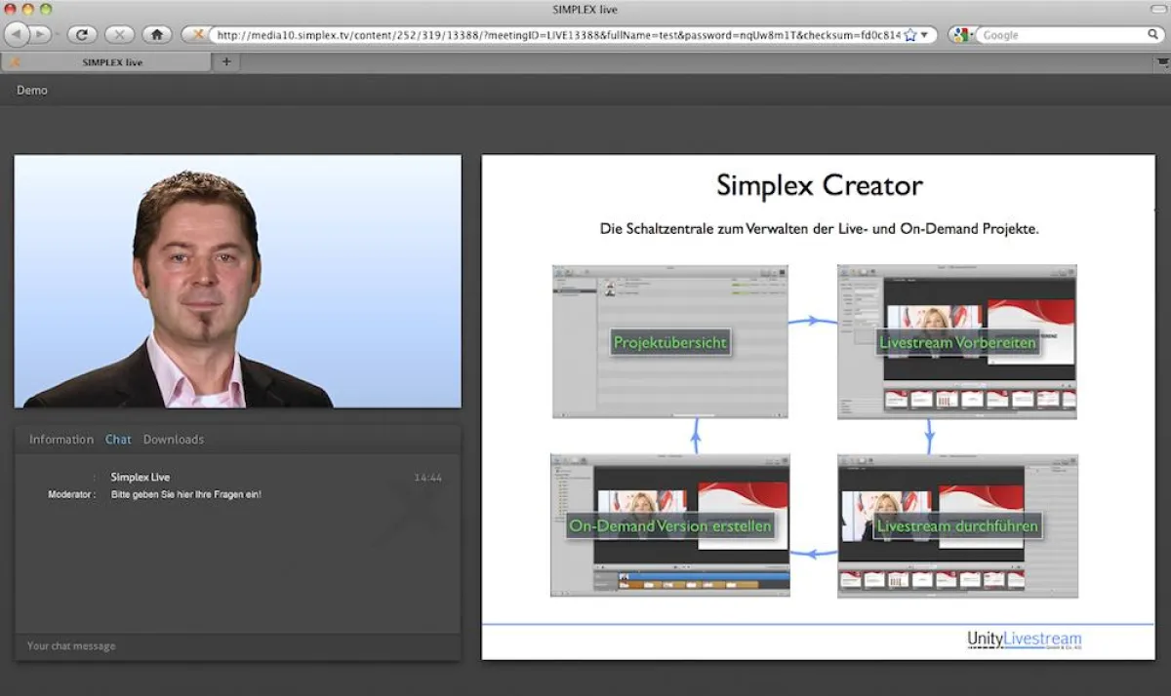Screen dimensions: 1171x696
Task: Click the search magnifier icon in Google field
Action: (x=1152, y=34)
